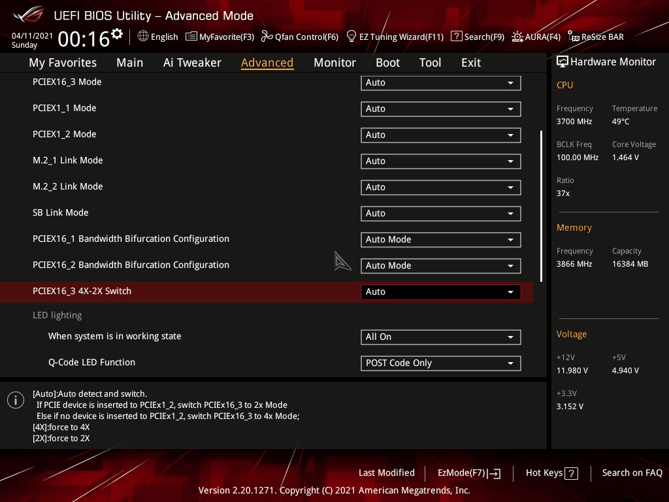This screenshot has width=669, height=502.
Task: Open working state LED dropdown showing All On
Action: (x=441, y=337)
